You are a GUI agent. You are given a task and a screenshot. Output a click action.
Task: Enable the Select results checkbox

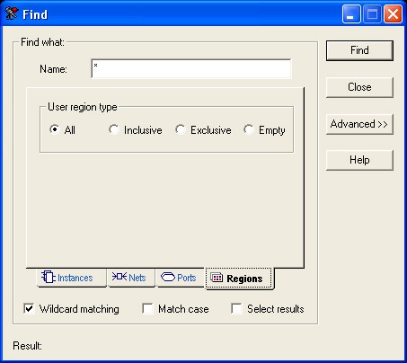[x=236, y=308]
